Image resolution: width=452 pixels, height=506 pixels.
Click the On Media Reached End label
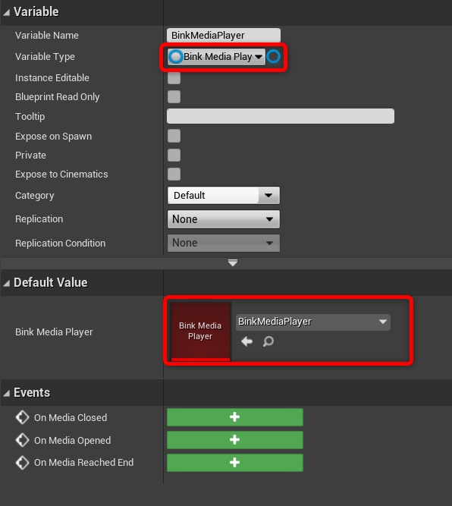pyautogui.click(x=83, y=463)
